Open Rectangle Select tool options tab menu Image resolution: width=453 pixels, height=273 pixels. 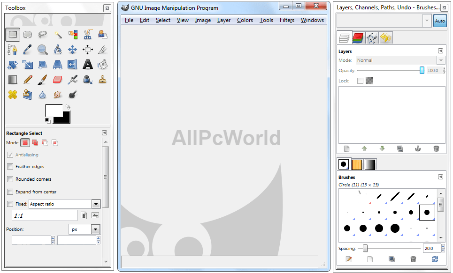pos(104,133)
